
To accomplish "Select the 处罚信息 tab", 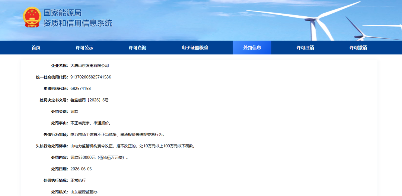I will pyautogui.click(x=252, y=48).
